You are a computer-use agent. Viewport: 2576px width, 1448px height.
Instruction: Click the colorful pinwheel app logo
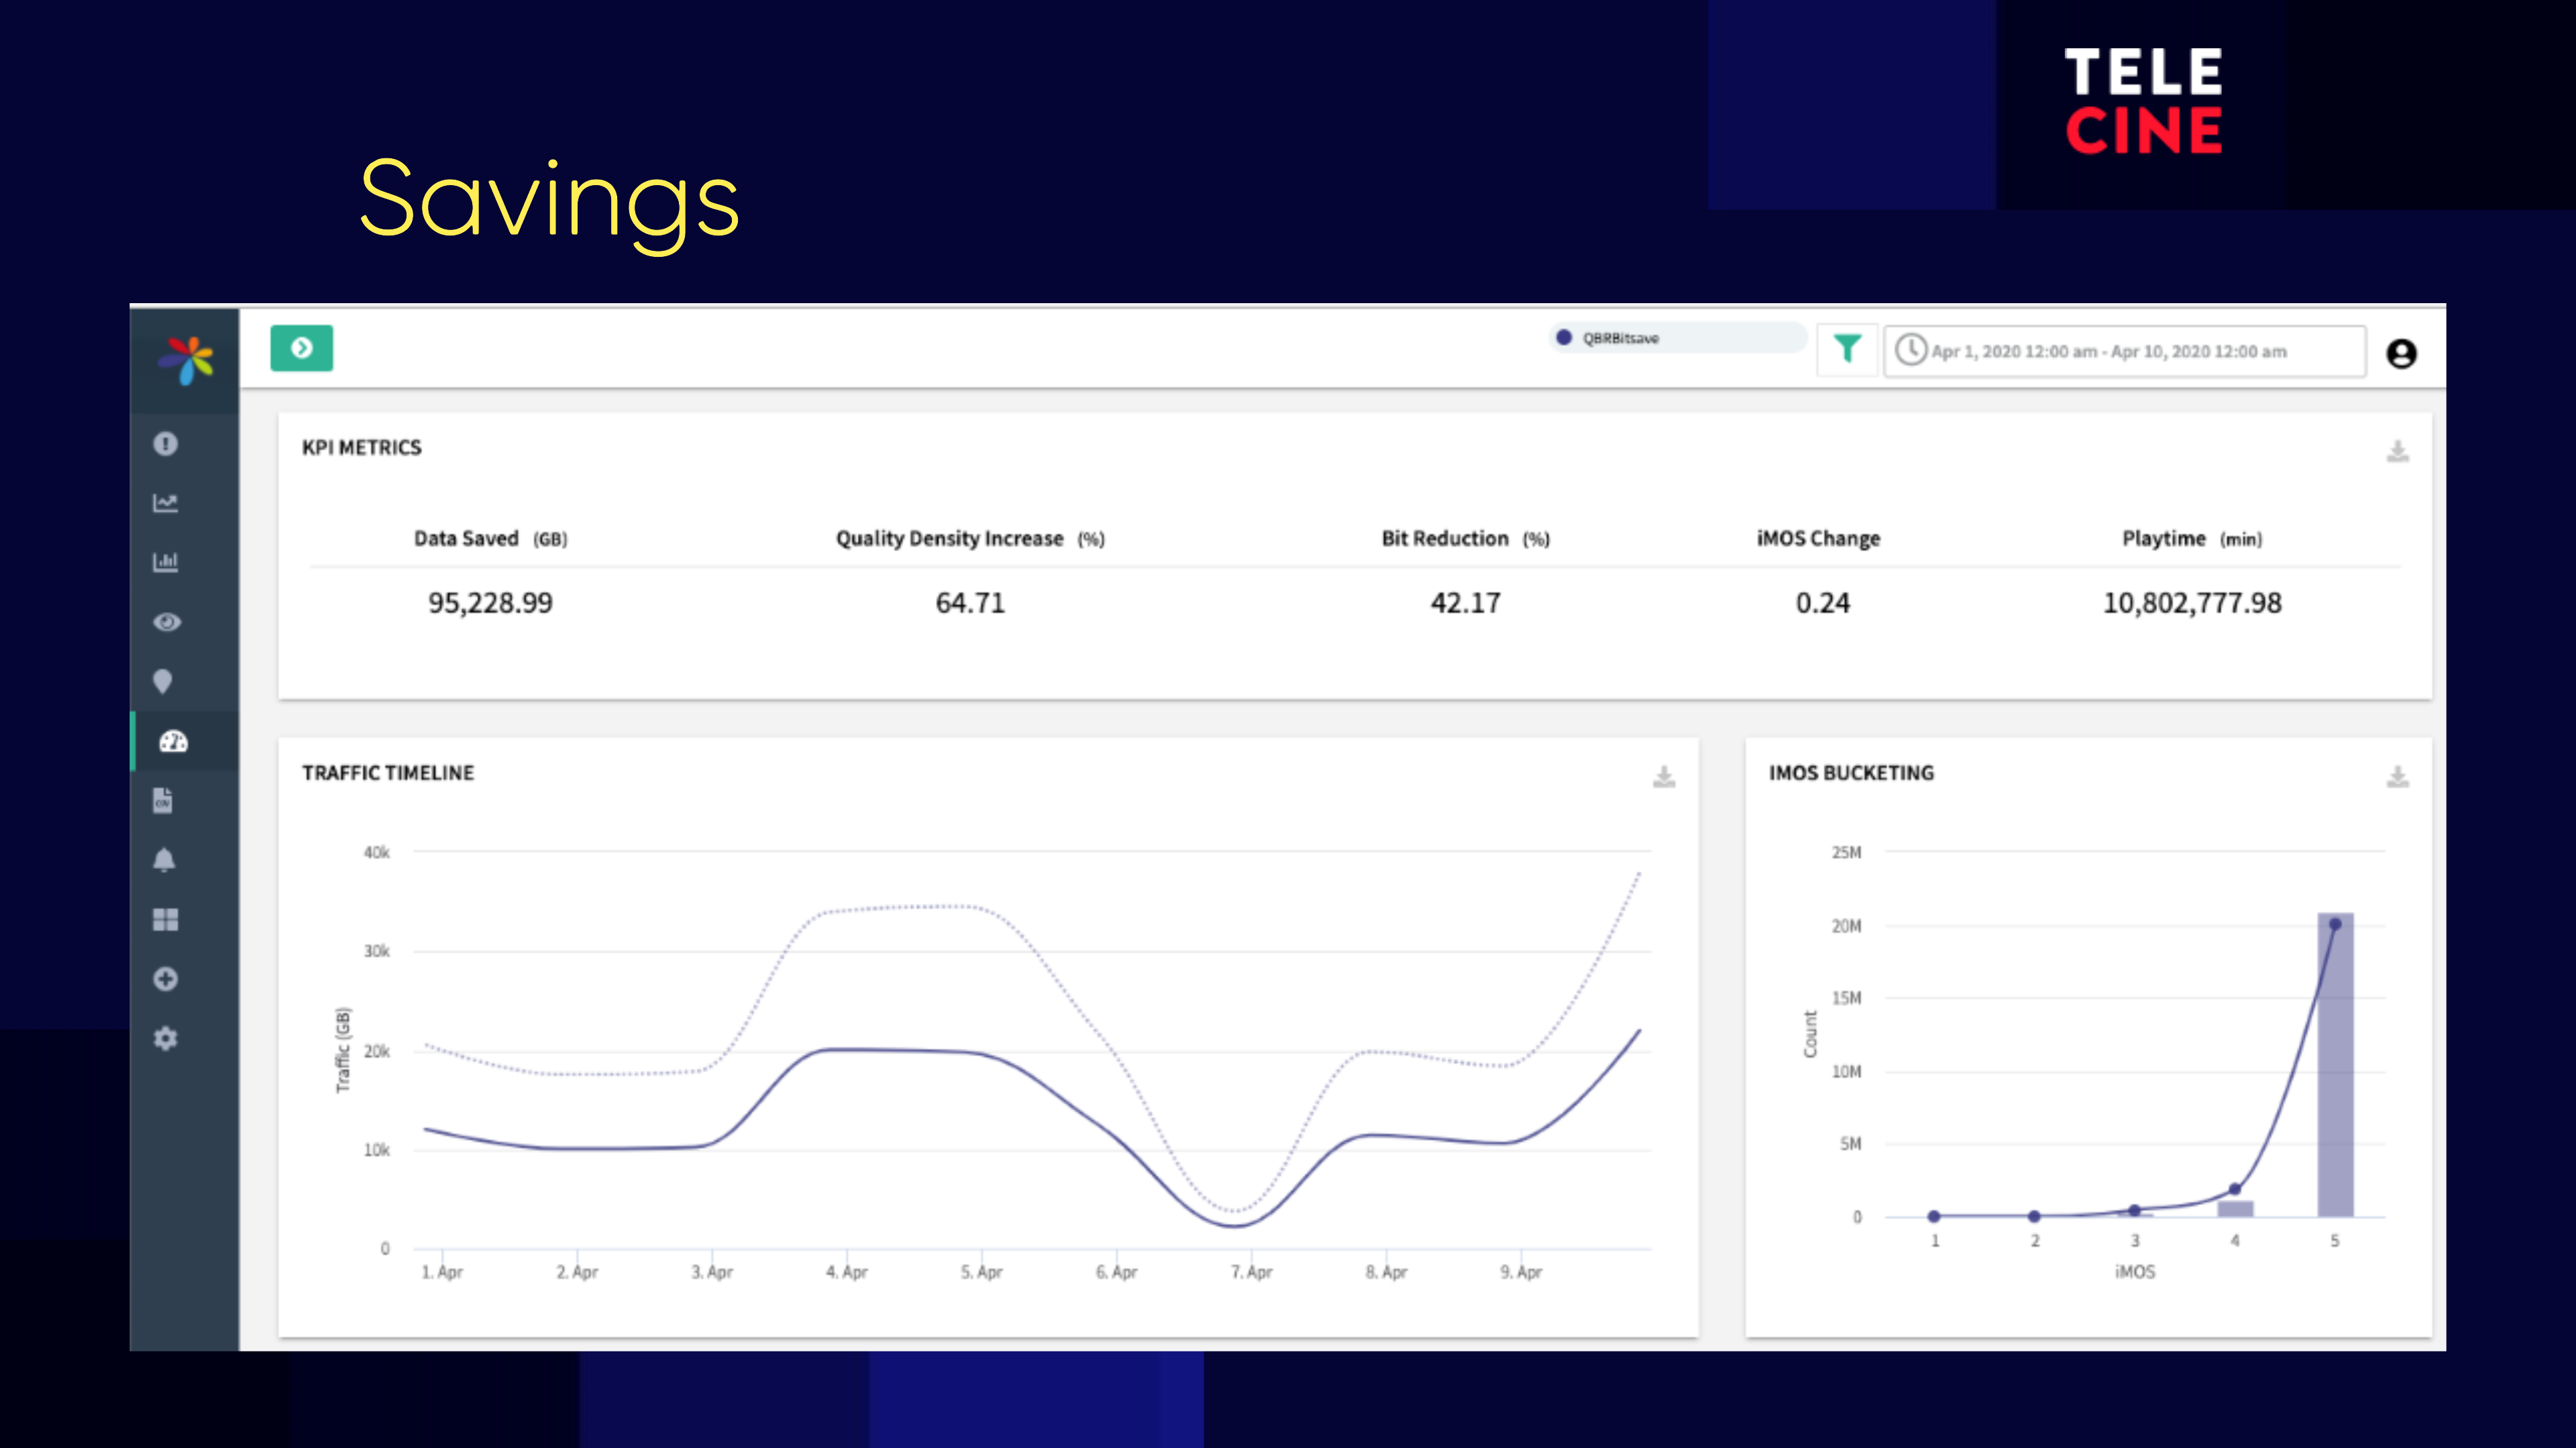pyautogui.click(x=186, y=360)
